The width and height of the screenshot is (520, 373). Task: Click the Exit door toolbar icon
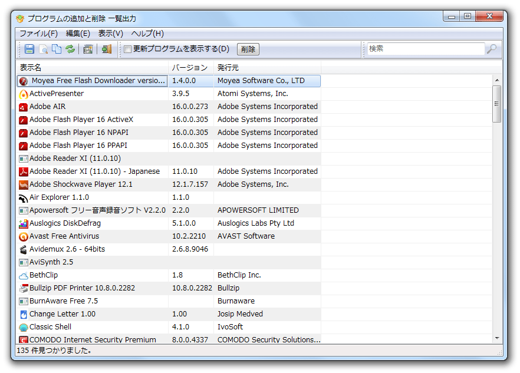pos(106,49)
